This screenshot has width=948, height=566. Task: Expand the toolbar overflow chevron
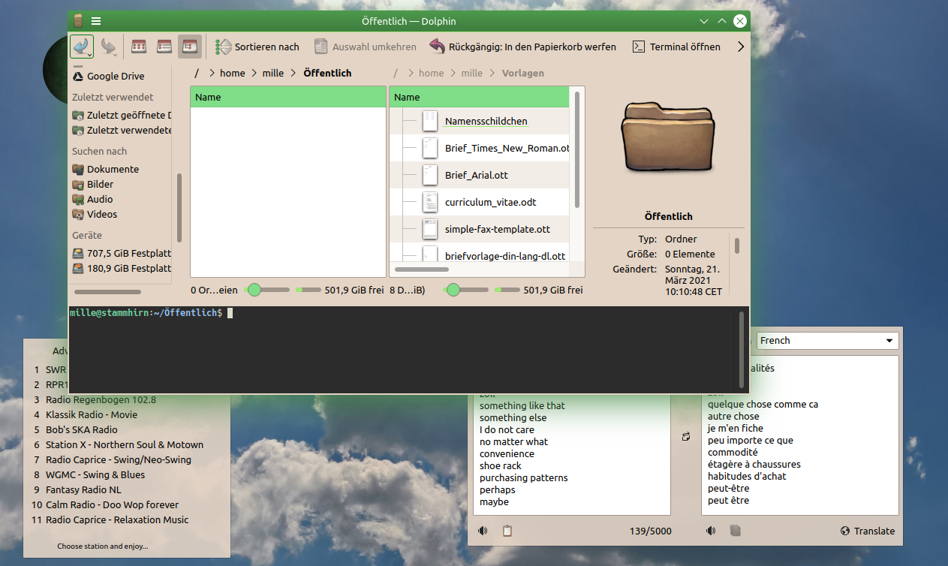pos(741,47)
